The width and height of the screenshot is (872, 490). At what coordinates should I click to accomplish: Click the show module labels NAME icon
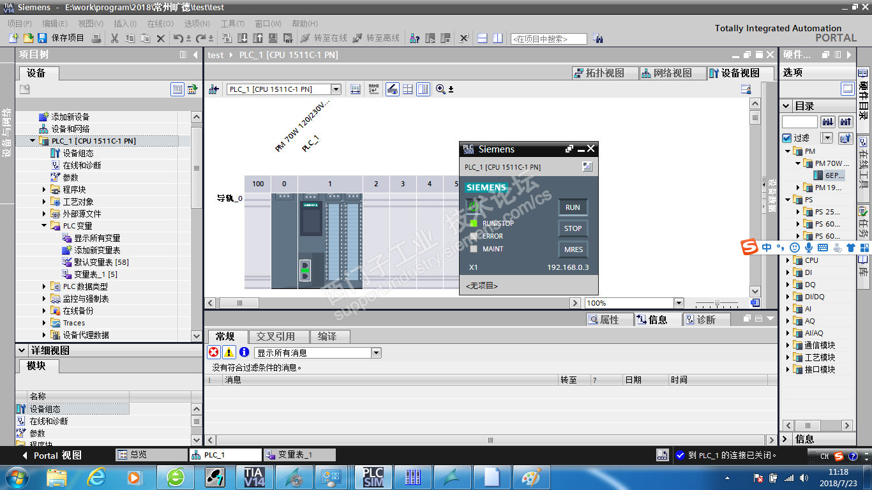point(373,89)
